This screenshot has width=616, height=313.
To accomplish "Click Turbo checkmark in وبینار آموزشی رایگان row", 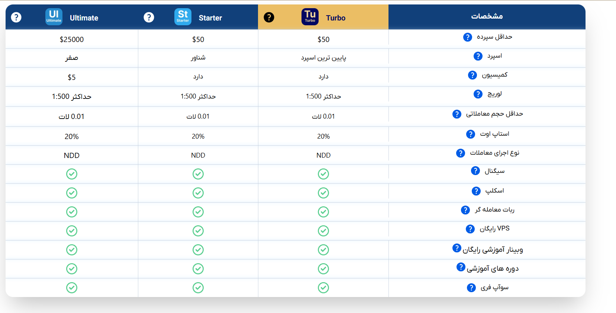I will [323, 250].
